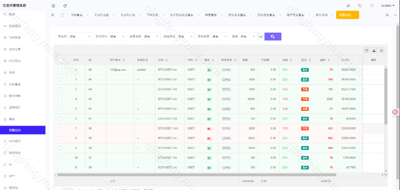Switch to the 平台币设置 tab
The width and height of the screenshot is (400, 190).
tap(102, 15)
